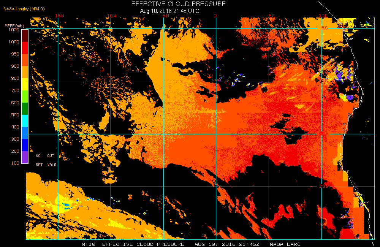Viewport: 380px width, 247px height.
Task: Click the light green 600-700 mb swatch
Action: click(25, 97)
